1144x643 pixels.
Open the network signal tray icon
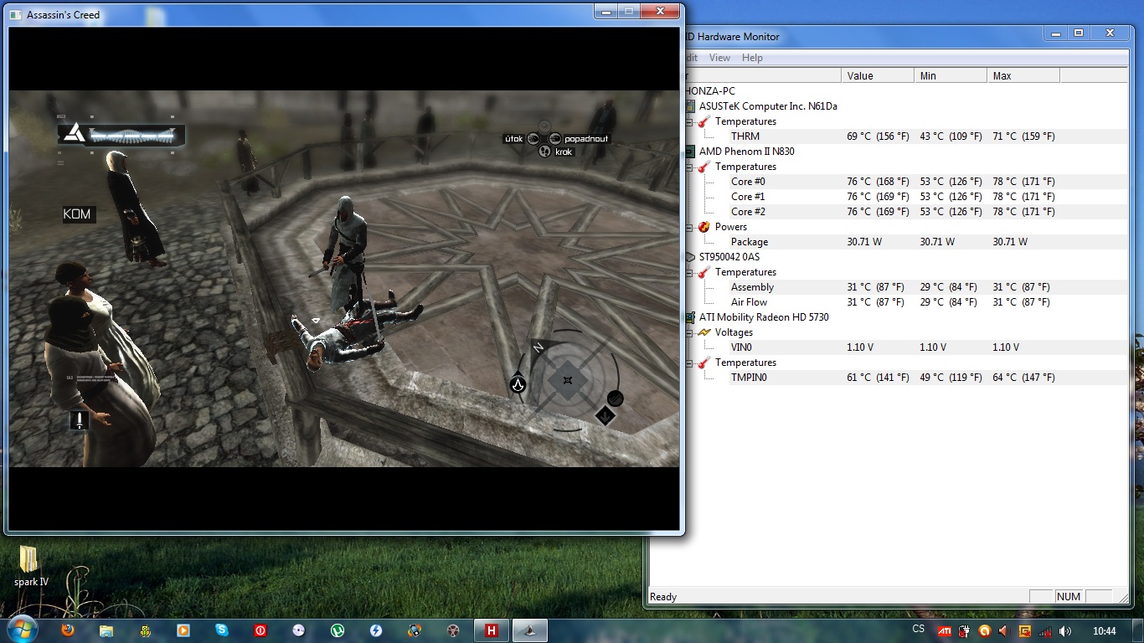[x=1045, y=631]
